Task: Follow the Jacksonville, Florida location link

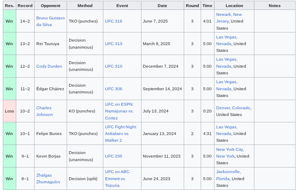Action: pos(229,175)
